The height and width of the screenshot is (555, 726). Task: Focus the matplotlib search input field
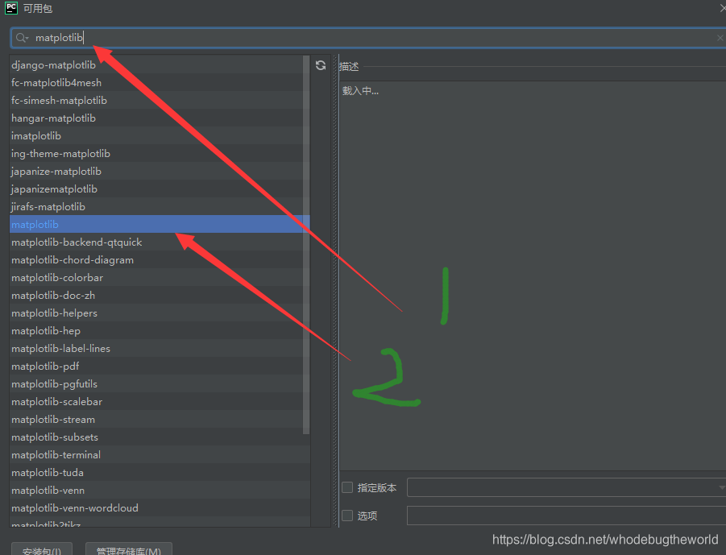point(368,38)
